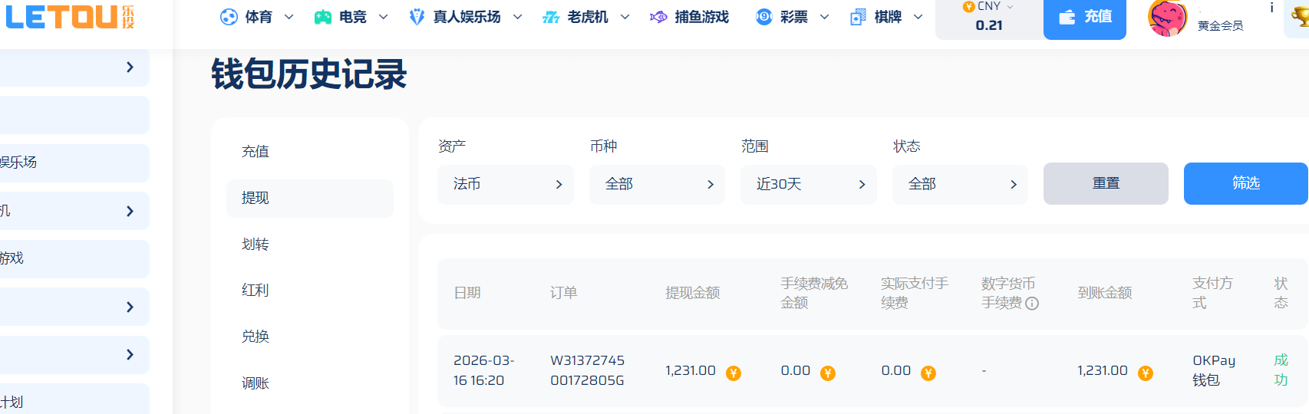Click the blue 筛选 filter button
This screenshot has height=414, width=1309.
pyautogui.click(x=1245, y=183)
